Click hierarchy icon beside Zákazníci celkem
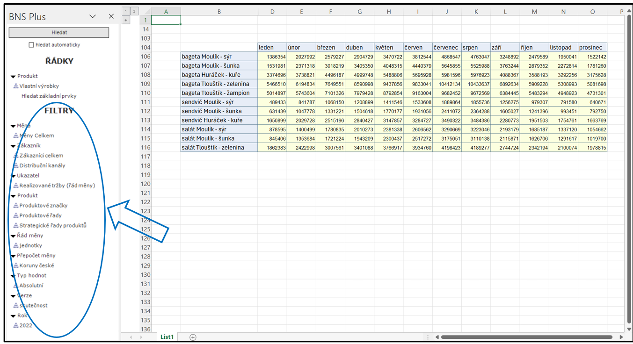The height and width of the screenshot is (344, 633). pos(16,156)
